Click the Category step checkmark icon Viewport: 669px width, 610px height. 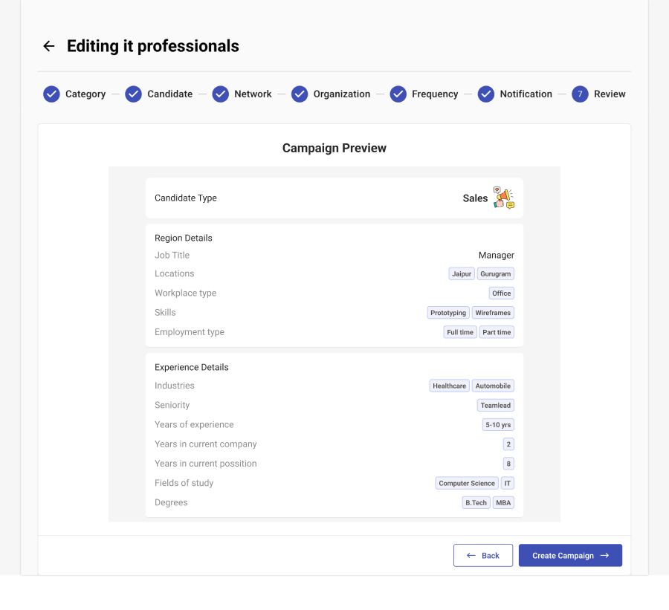point(51,94)
